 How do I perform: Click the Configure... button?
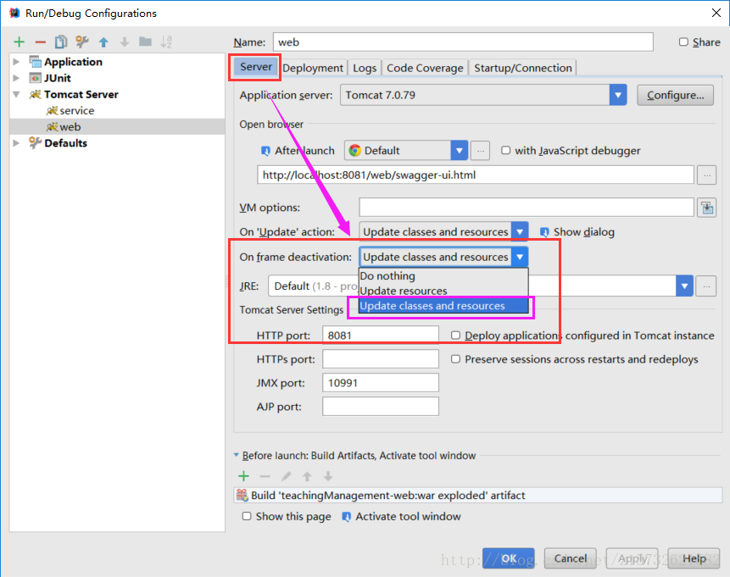pos(675,95)
